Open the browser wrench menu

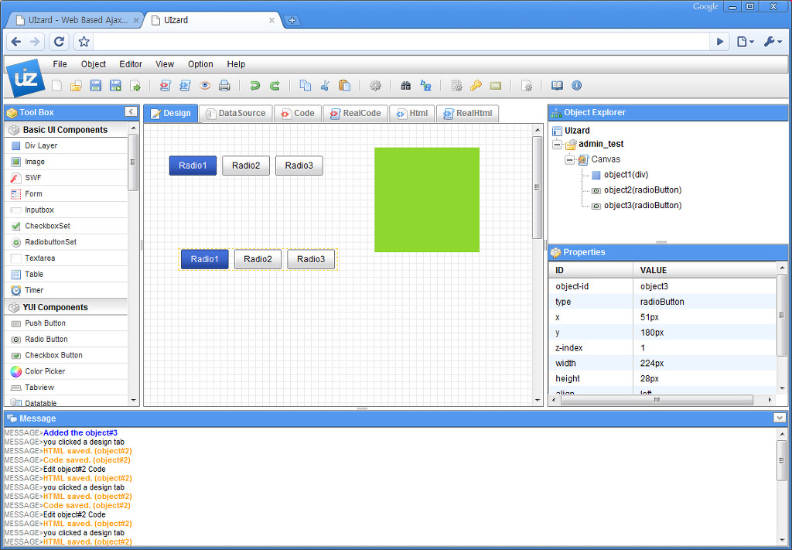click(773, 42)
